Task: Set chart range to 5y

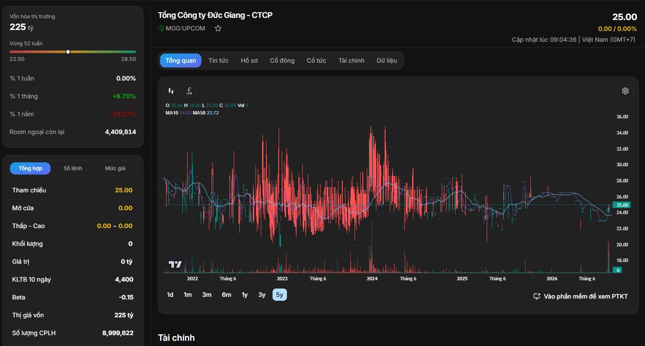Action: [x=280, y=295]
